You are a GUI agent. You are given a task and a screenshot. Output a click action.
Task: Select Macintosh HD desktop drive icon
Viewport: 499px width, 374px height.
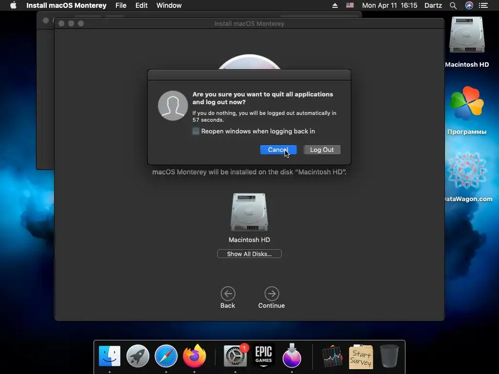coord(467,35)
